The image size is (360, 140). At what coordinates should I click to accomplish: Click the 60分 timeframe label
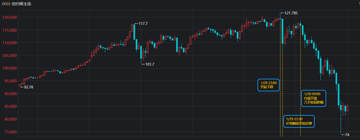6,4
